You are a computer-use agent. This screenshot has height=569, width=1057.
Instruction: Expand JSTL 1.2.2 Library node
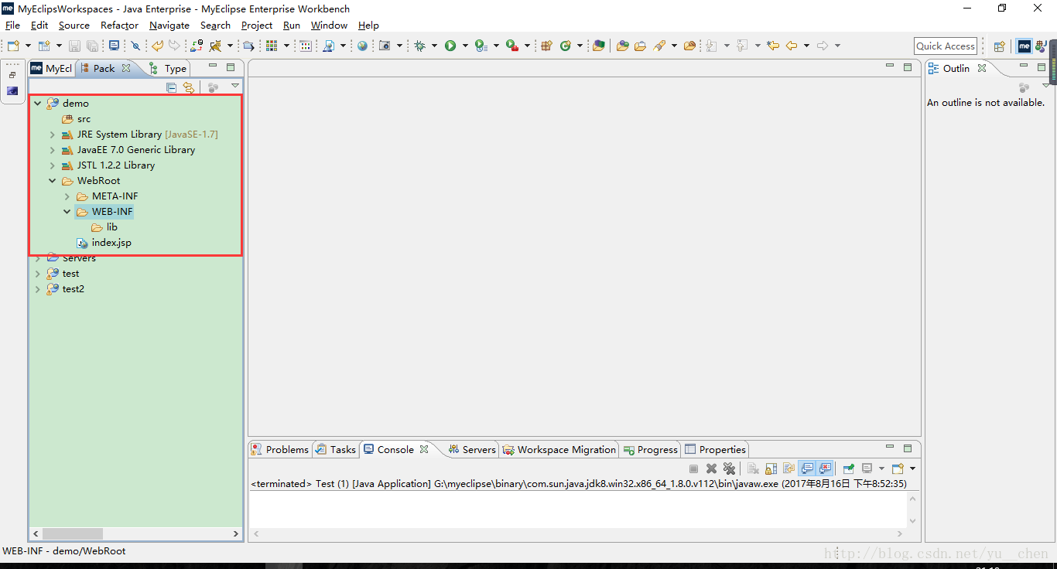coord(53,165)
